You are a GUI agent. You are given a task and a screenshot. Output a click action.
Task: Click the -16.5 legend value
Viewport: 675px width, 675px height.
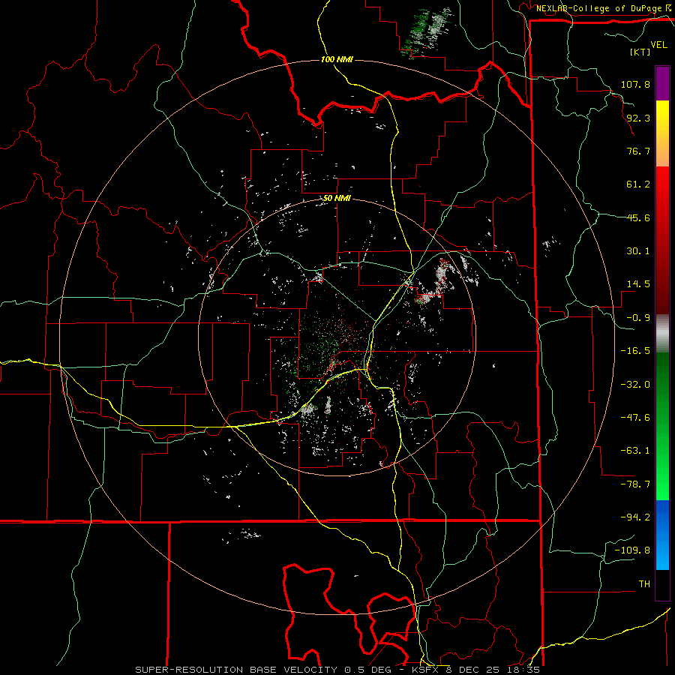(635, 351)
